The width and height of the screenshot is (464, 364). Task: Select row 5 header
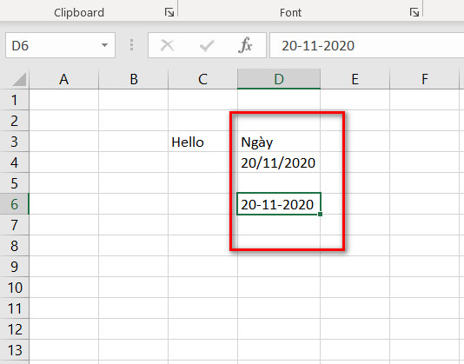tap(14, 183)
